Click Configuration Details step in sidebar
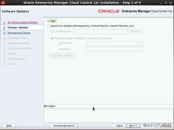The width and height of the screenshot is (174, 130). [x=20, y=48]
